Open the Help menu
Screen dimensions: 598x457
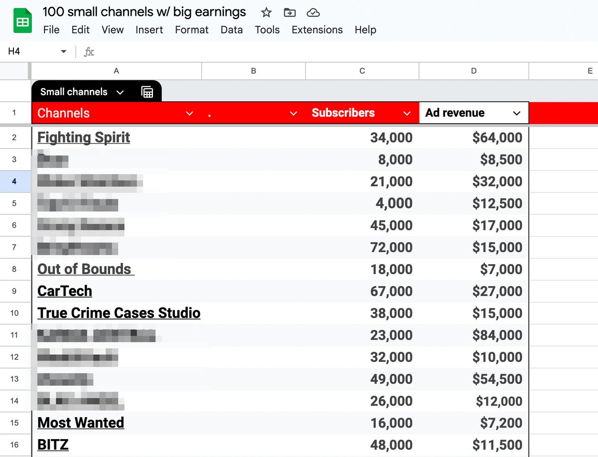coord(365,30)
